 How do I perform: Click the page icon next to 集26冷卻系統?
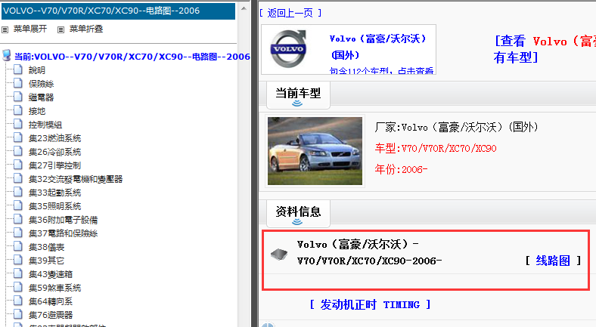(18, 151)
